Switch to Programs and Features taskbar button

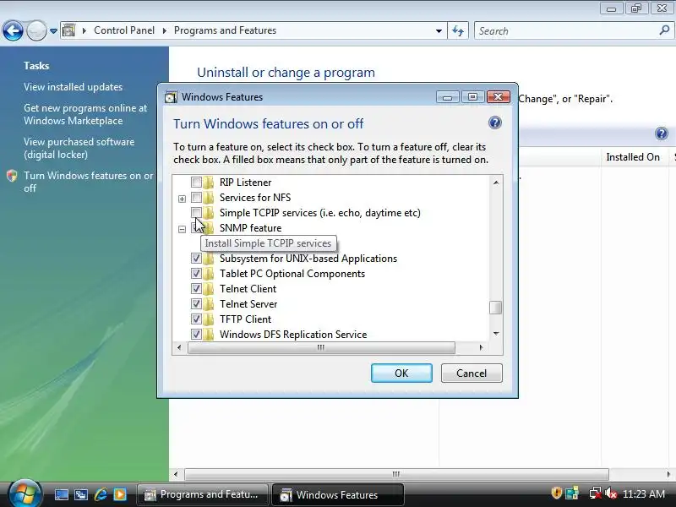click(x=203, y=494)
